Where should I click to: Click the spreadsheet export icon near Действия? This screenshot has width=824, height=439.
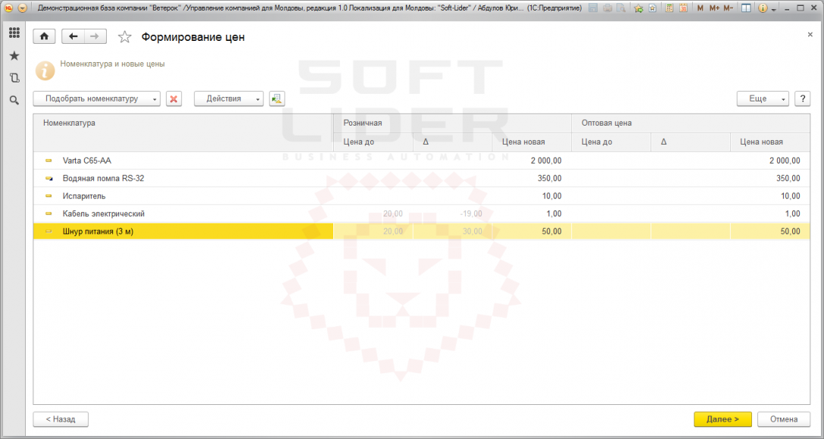pyautogui.click(x=277, y=98)
